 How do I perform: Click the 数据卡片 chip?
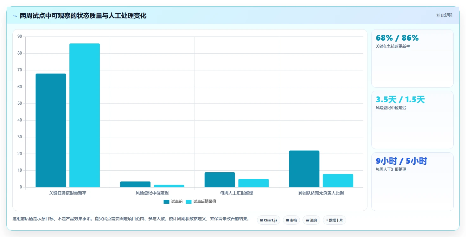point(334,220)
